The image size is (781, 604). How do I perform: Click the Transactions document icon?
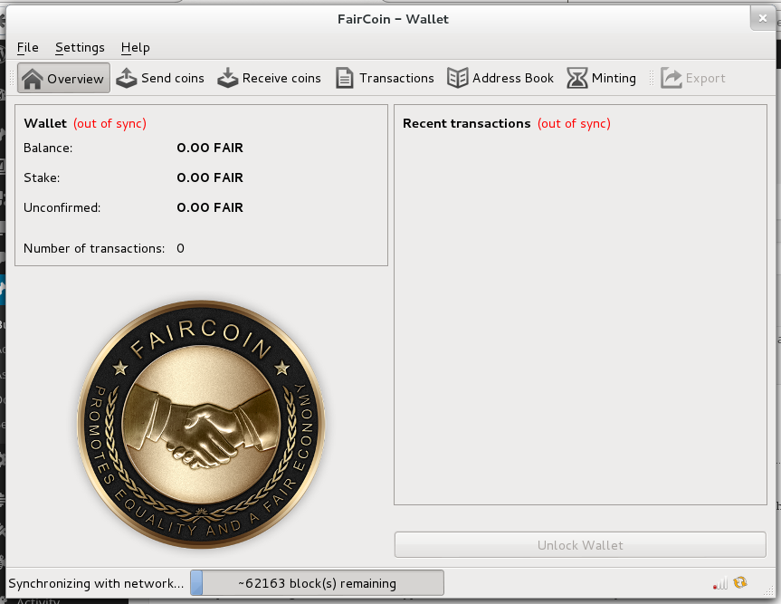(x=345, y=78)
